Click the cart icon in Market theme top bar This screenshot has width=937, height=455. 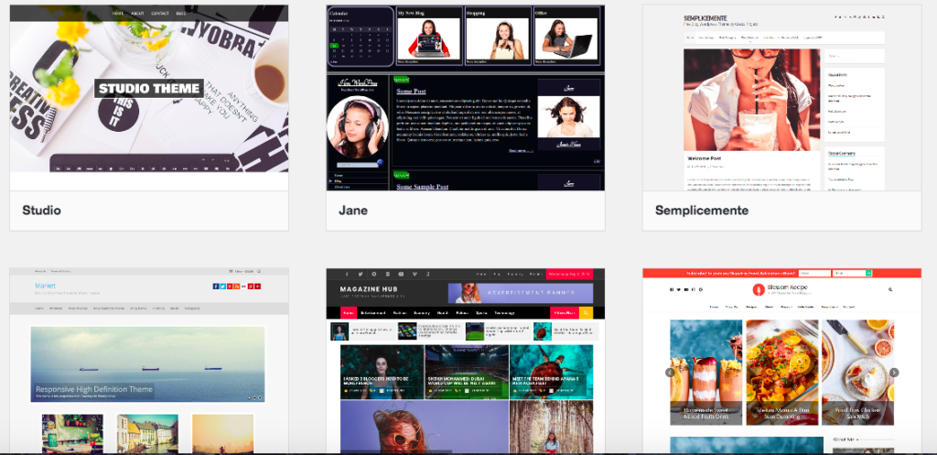[x=230, y=272]
